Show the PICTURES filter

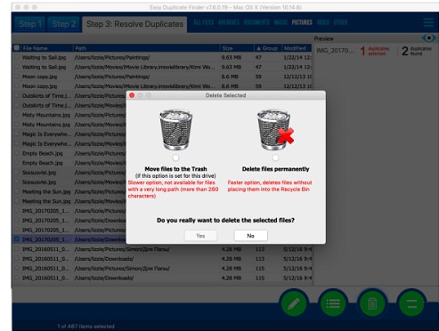[302, 22]
